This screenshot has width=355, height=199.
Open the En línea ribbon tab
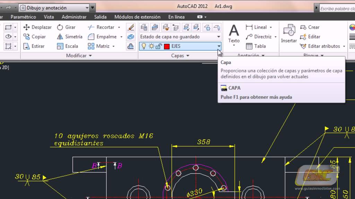(x=176, y=17)
